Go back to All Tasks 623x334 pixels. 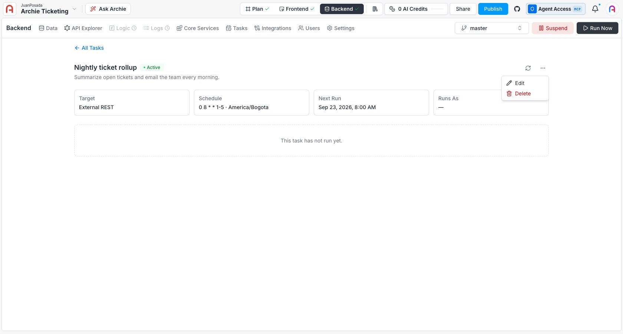point(89,48)
